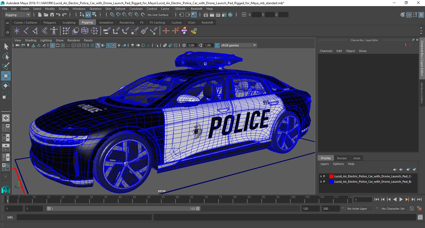Click the Redo arrow icon
Viewport: 425px width, 228px height.
coord(64,15)
